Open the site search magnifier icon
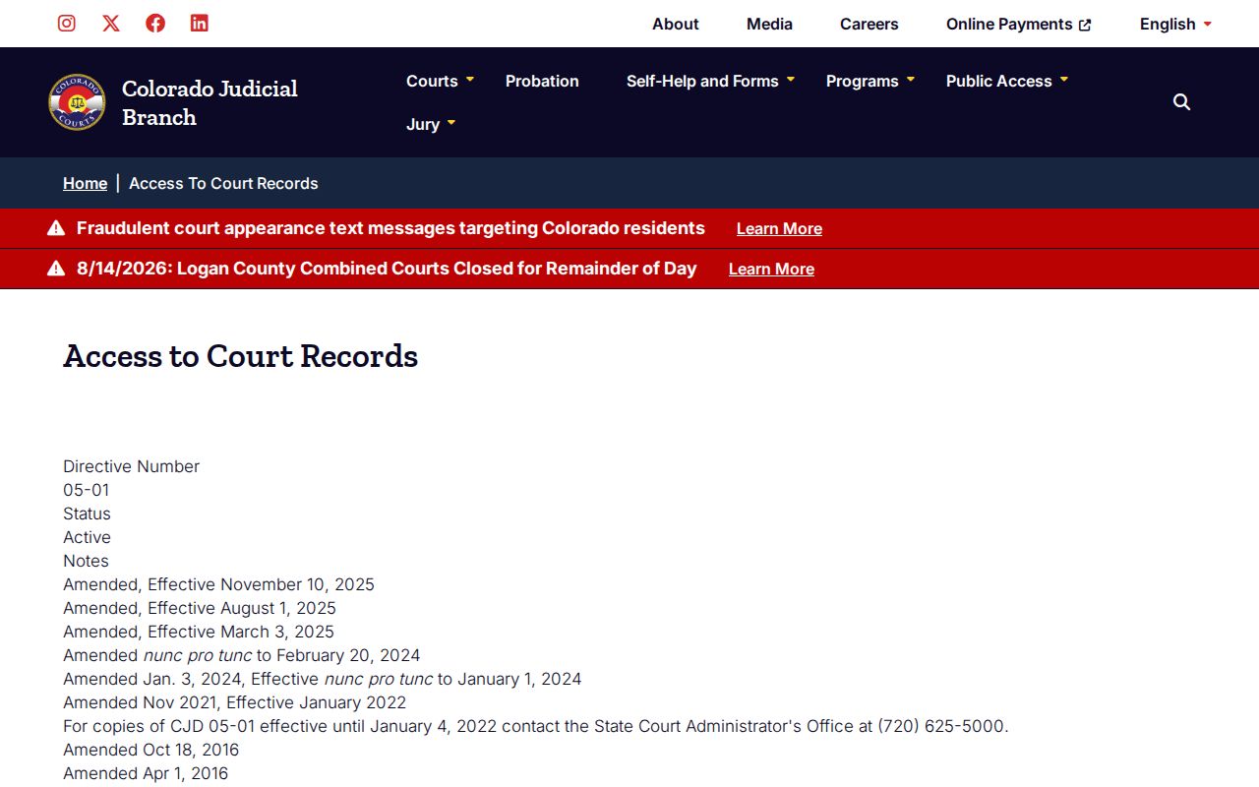The width and height of the screenshot is (1259, 787). (x=1182, y=102)
